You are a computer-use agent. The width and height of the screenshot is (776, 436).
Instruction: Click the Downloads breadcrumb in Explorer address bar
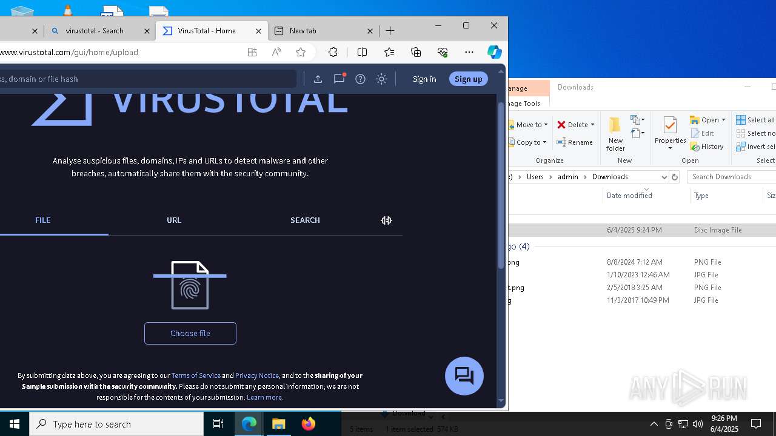point(610,177)
